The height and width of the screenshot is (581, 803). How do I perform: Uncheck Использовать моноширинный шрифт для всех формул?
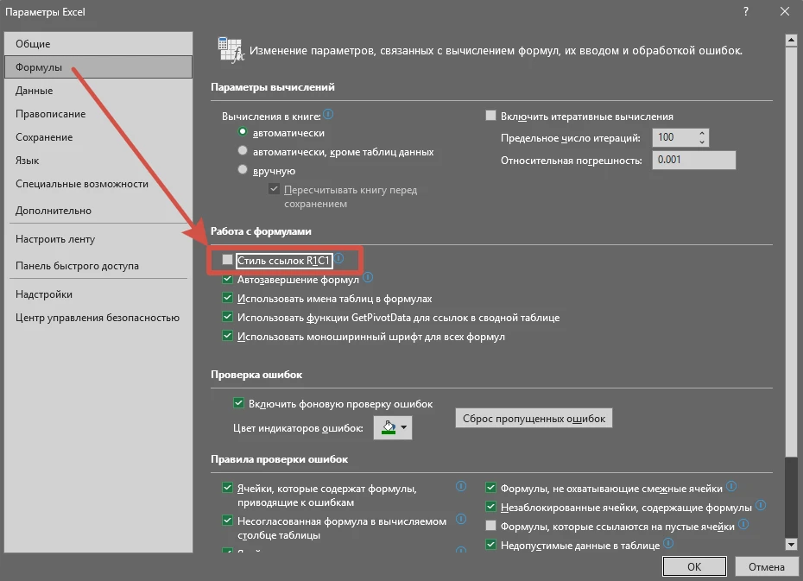tap(227, 336)
